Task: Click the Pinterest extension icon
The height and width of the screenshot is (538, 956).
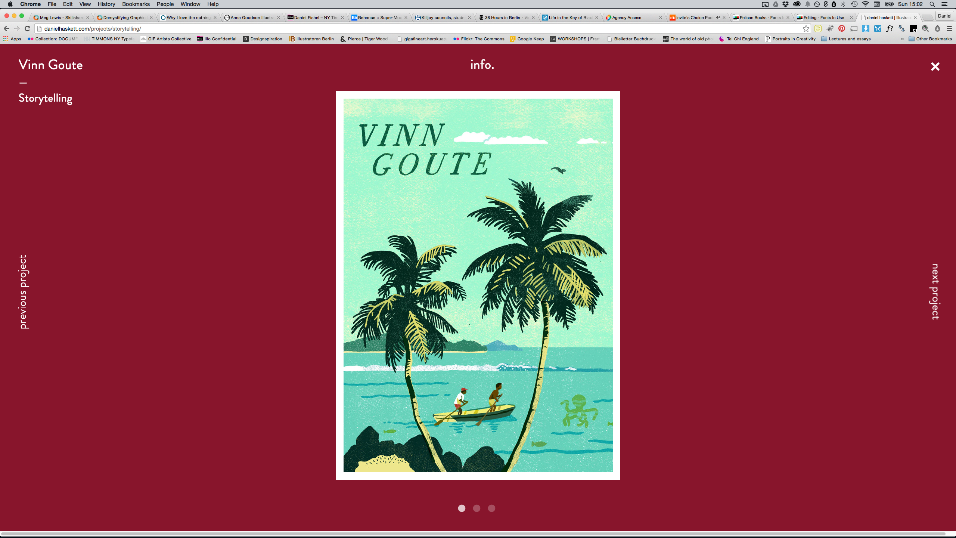Action: click(841, 28)
